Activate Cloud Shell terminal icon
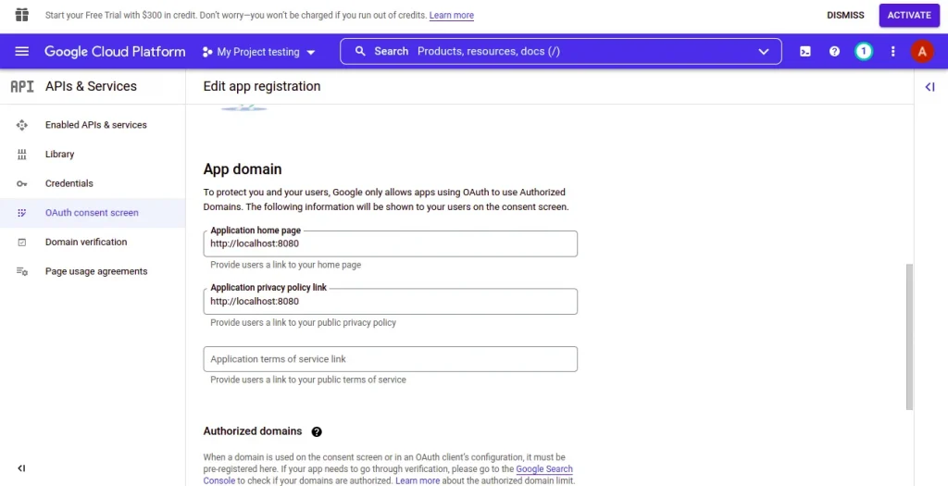Screen dimensions: 948x486 [x=805, y=52]
